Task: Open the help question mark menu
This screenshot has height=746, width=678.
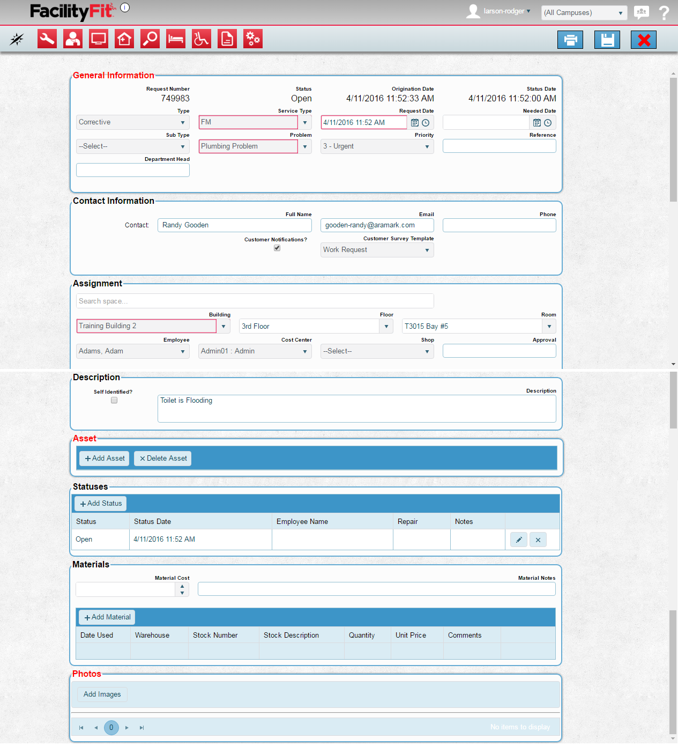Action: 664,13
